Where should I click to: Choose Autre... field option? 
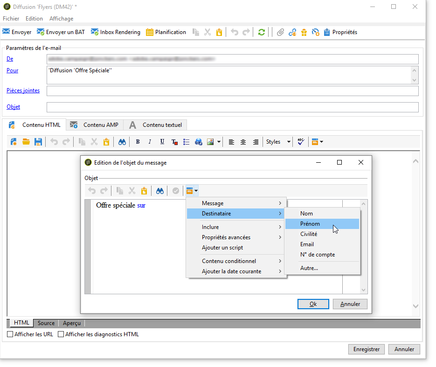322,268
